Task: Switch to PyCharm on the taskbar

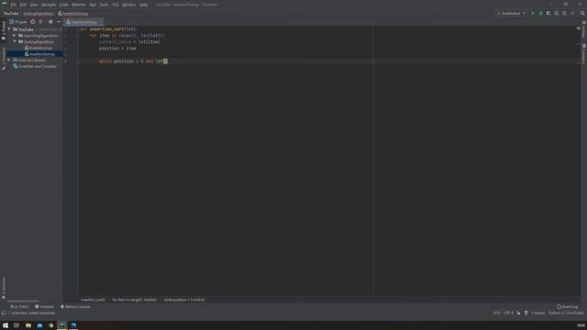Action: [62, 325]
